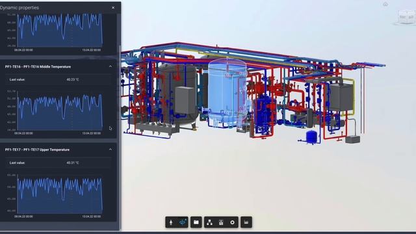Select the translucent blue highlighted tank

pos(227,92)
